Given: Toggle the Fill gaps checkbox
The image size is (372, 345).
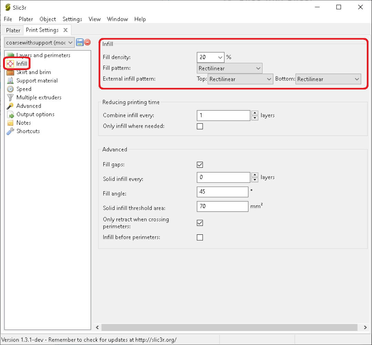Looking at the screenshot, I should [200, 165].
